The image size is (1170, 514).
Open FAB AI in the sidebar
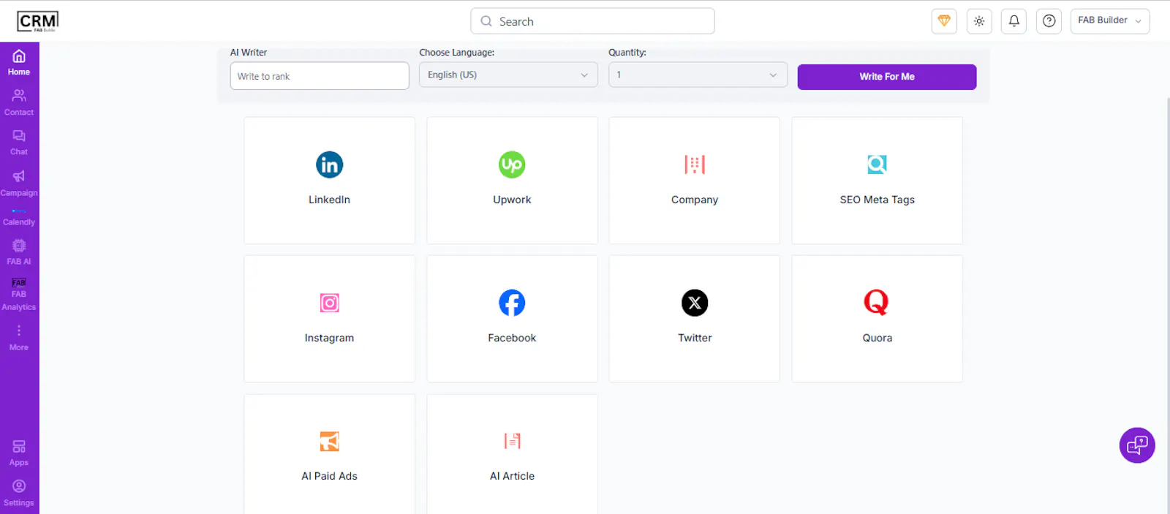[19, 252]
